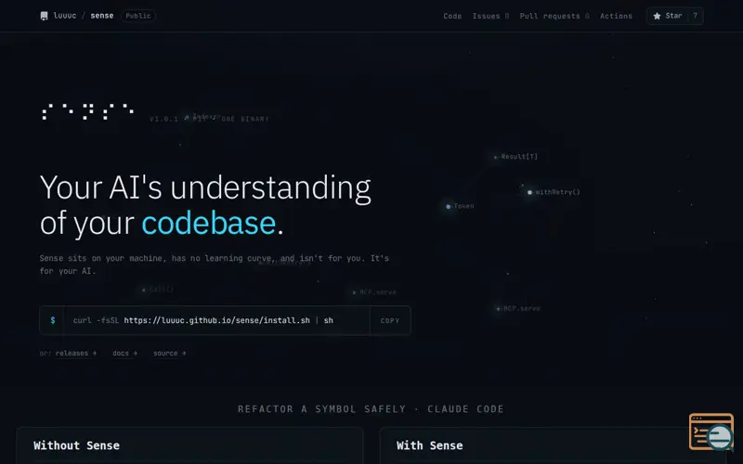The width and height of the screenshot is (743, 464).
Task: Click the Without Sense card title
Action: pyautogui.click(x=76, y=445)
